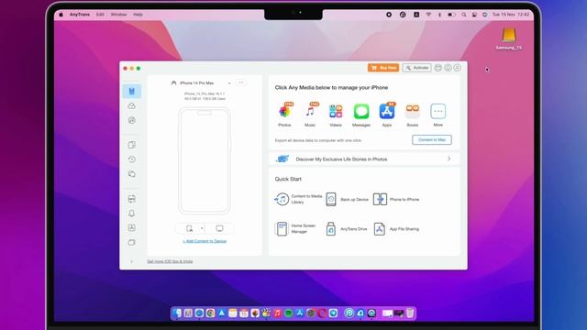Image resolution: width=587 pixels, height=330 pixels.
Task: Open the Apps media category
Action: point(387,115)
